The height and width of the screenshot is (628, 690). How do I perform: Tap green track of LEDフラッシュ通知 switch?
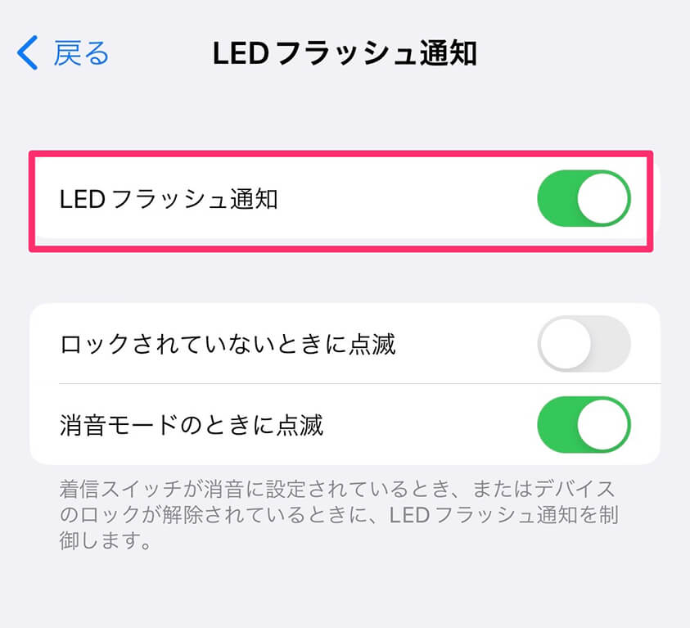tap(557, 198)
